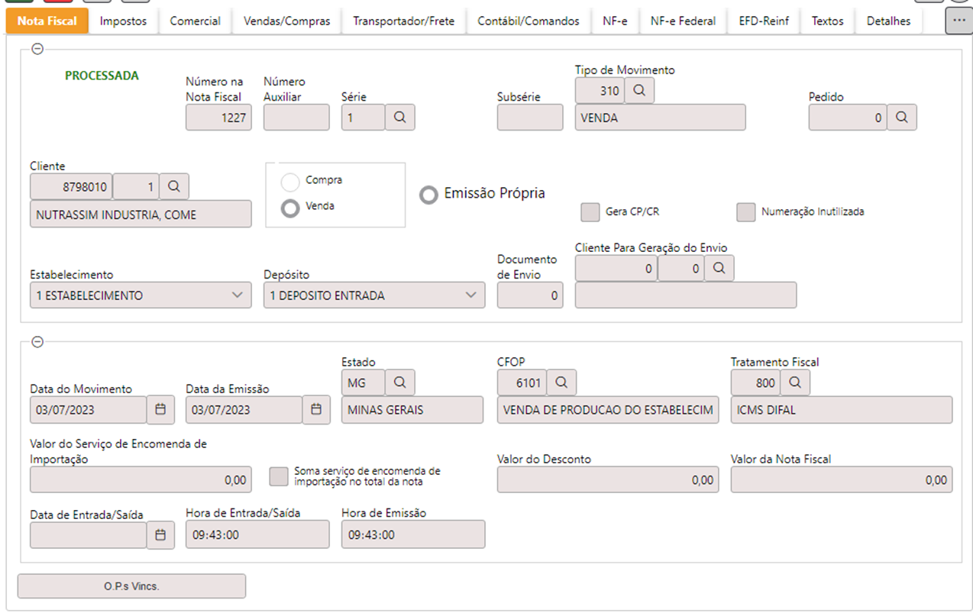Open the Transportador/Frete tab
The height and width of the screenshot is (613, 973).
coord(403,21)
